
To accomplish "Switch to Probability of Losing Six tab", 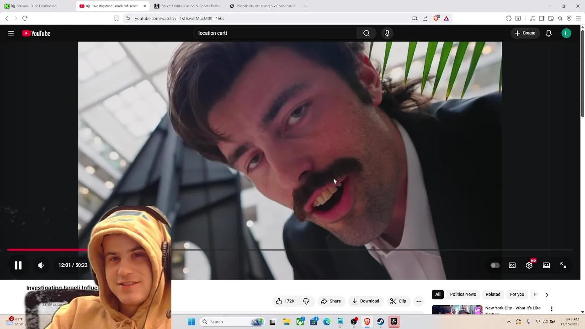I will 263,6.
